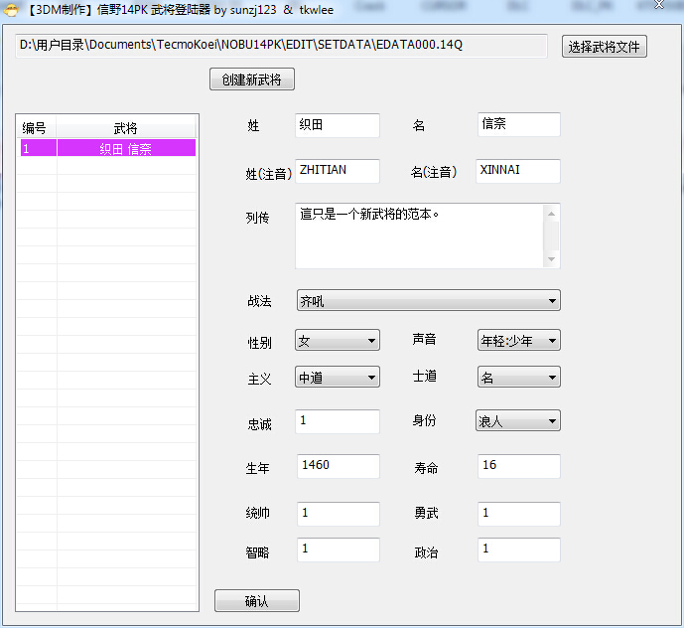The width and height of the screenshot is (684, 628).
Task: Click the 选择武将文件 button
Action: click(x=605, y=47)
